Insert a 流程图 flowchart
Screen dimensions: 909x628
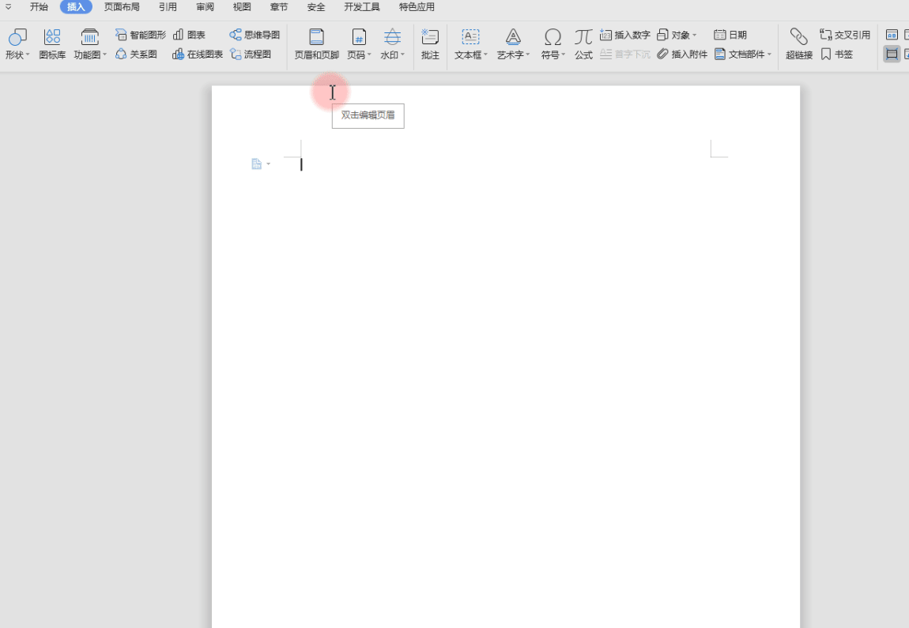pos(251,55)
